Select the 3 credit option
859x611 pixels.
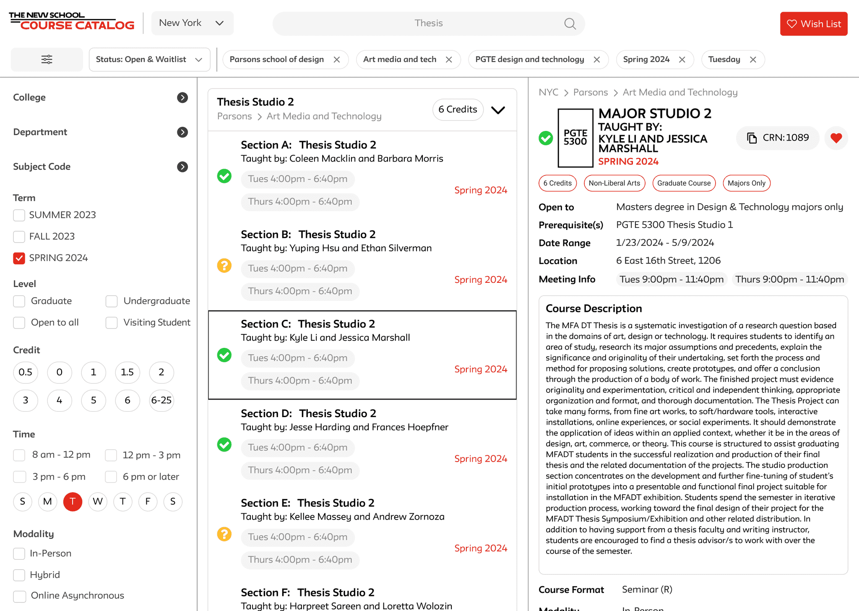click(26, 400)
